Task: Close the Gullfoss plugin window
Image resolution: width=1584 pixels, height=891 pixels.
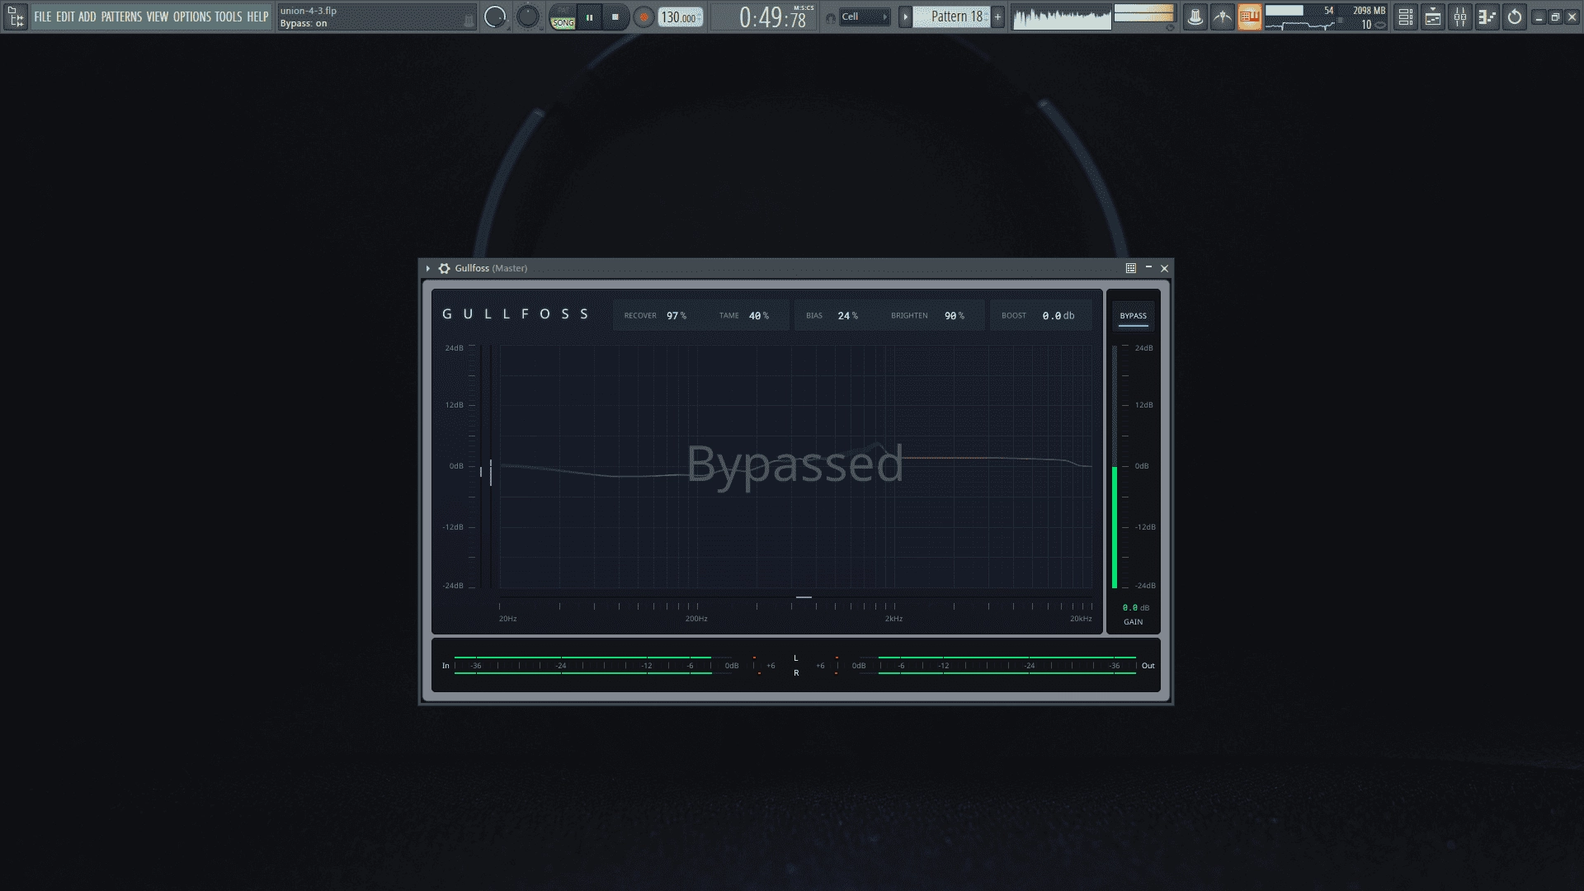Action: [x=1165, y=268]
